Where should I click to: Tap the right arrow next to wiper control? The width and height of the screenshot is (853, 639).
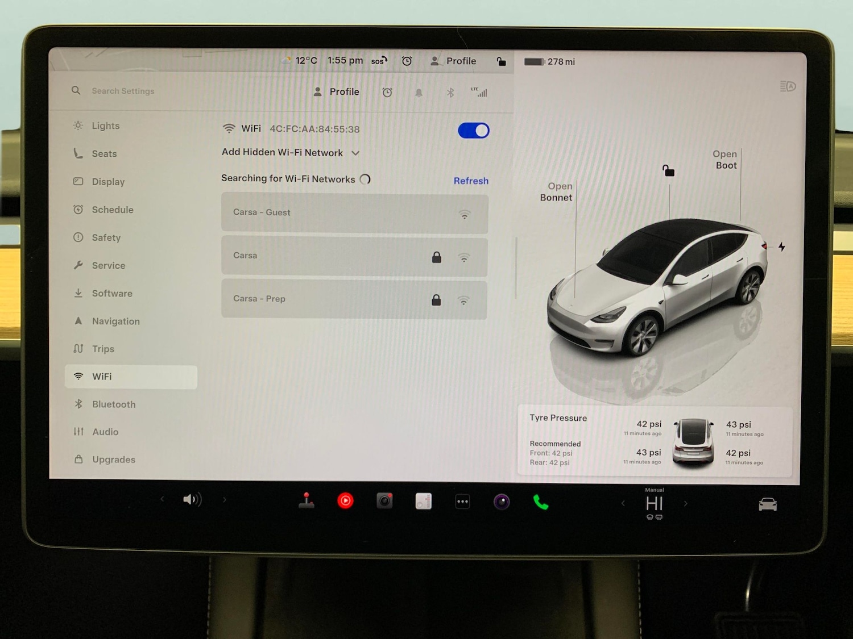[686, 503]
